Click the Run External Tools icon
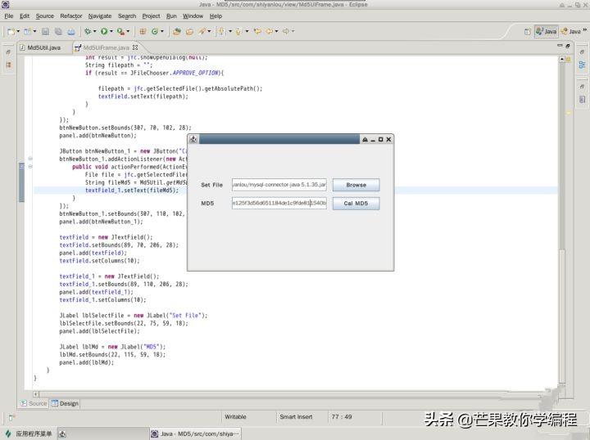 tap(120, 32)
